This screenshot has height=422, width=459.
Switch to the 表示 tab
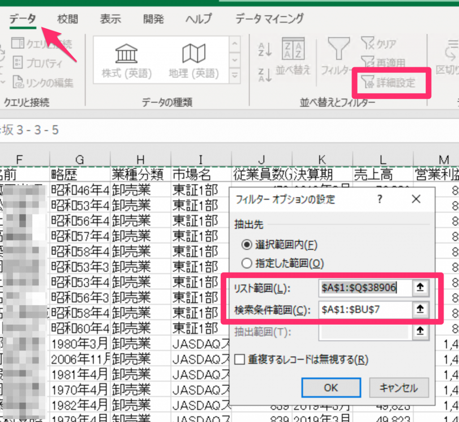click(110, 19)
